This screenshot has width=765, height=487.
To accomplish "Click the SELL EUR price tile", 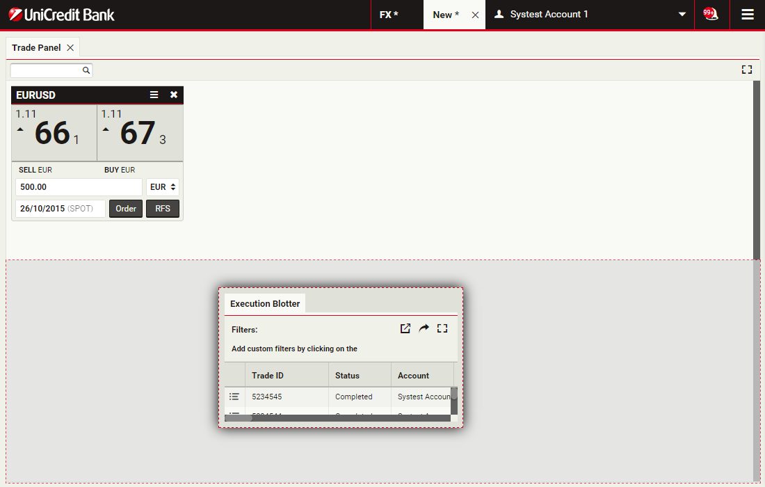I will coord(54,132).
